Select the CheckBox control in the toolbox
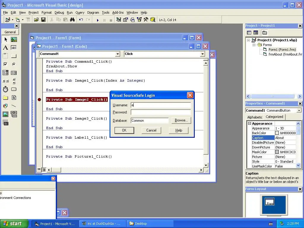304x228 pixels. coord(6,64)
